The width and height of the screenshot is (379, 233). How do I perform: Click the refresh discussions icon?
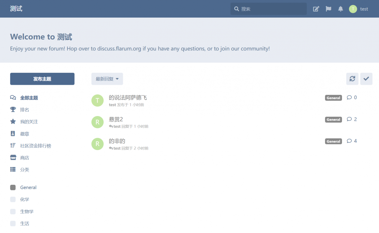pyautogui.click(x=352, y=79)
